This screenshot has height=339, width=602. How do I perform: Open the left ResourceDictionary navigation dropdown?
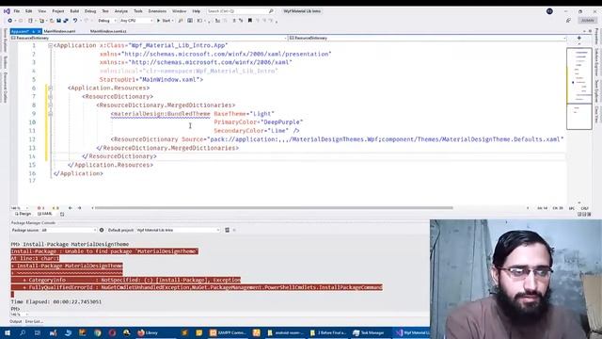tap(149, 38)
